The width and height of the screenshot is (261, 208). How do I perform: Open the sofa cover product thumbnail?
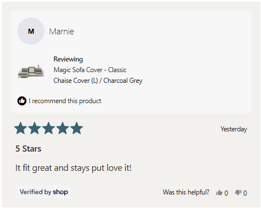(31, 70)
